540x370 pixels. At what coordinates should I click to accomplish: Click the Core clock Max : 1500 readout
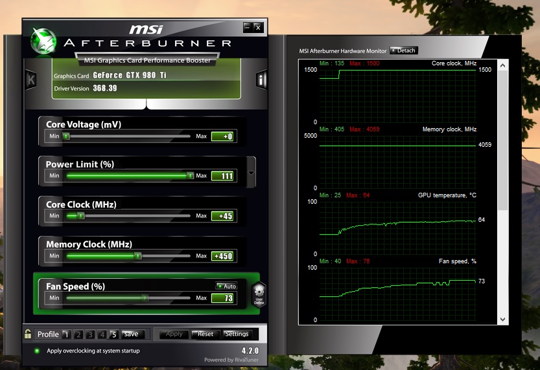tap(364, 63)
